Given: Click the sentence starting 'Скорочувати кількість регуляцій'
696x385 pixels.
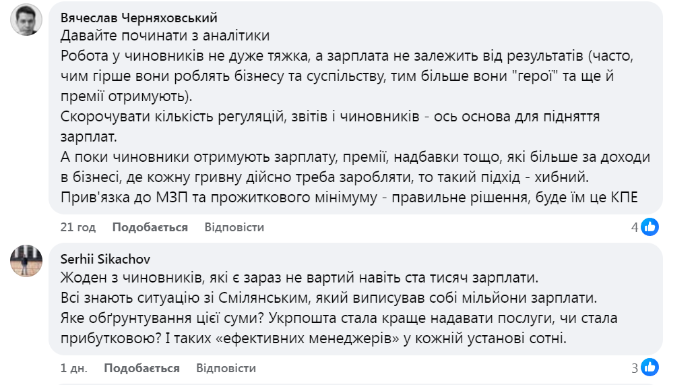Looking at the screenshot, I should click(x=329, y=116).
